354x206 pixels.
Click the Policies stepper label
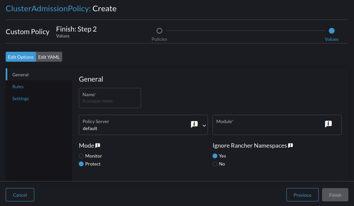point(159,39)
